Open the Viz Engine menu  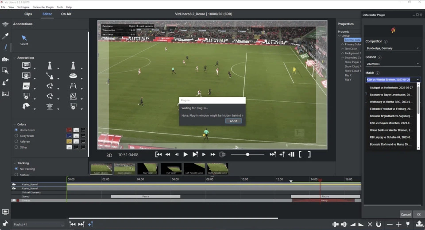click(x=23, y=7)
